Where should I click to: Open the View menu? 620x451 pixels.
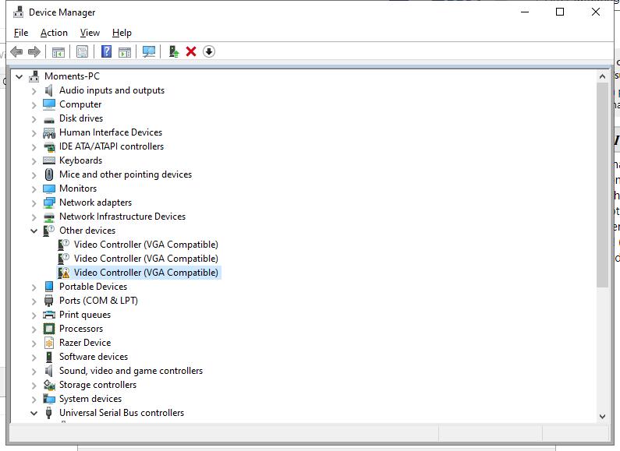click(x=90, y=33)
